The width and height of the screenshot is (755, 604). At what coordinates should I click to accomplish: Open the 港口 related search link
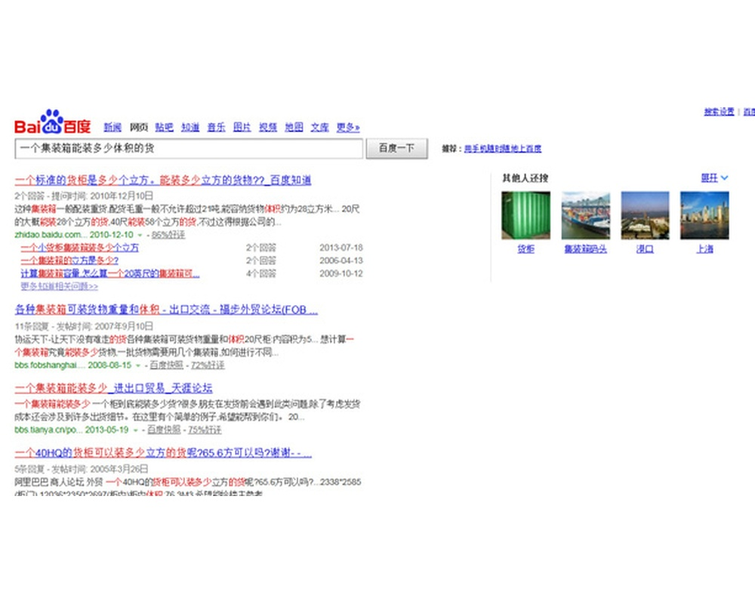coord(646,249)
